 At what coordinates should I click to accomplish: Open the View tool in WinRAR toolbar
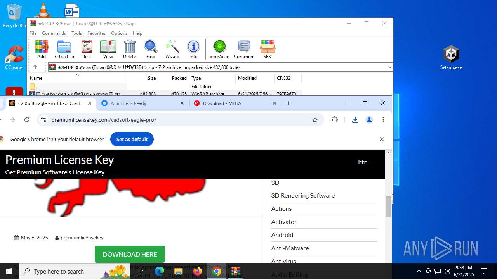(x=108, y=49)
